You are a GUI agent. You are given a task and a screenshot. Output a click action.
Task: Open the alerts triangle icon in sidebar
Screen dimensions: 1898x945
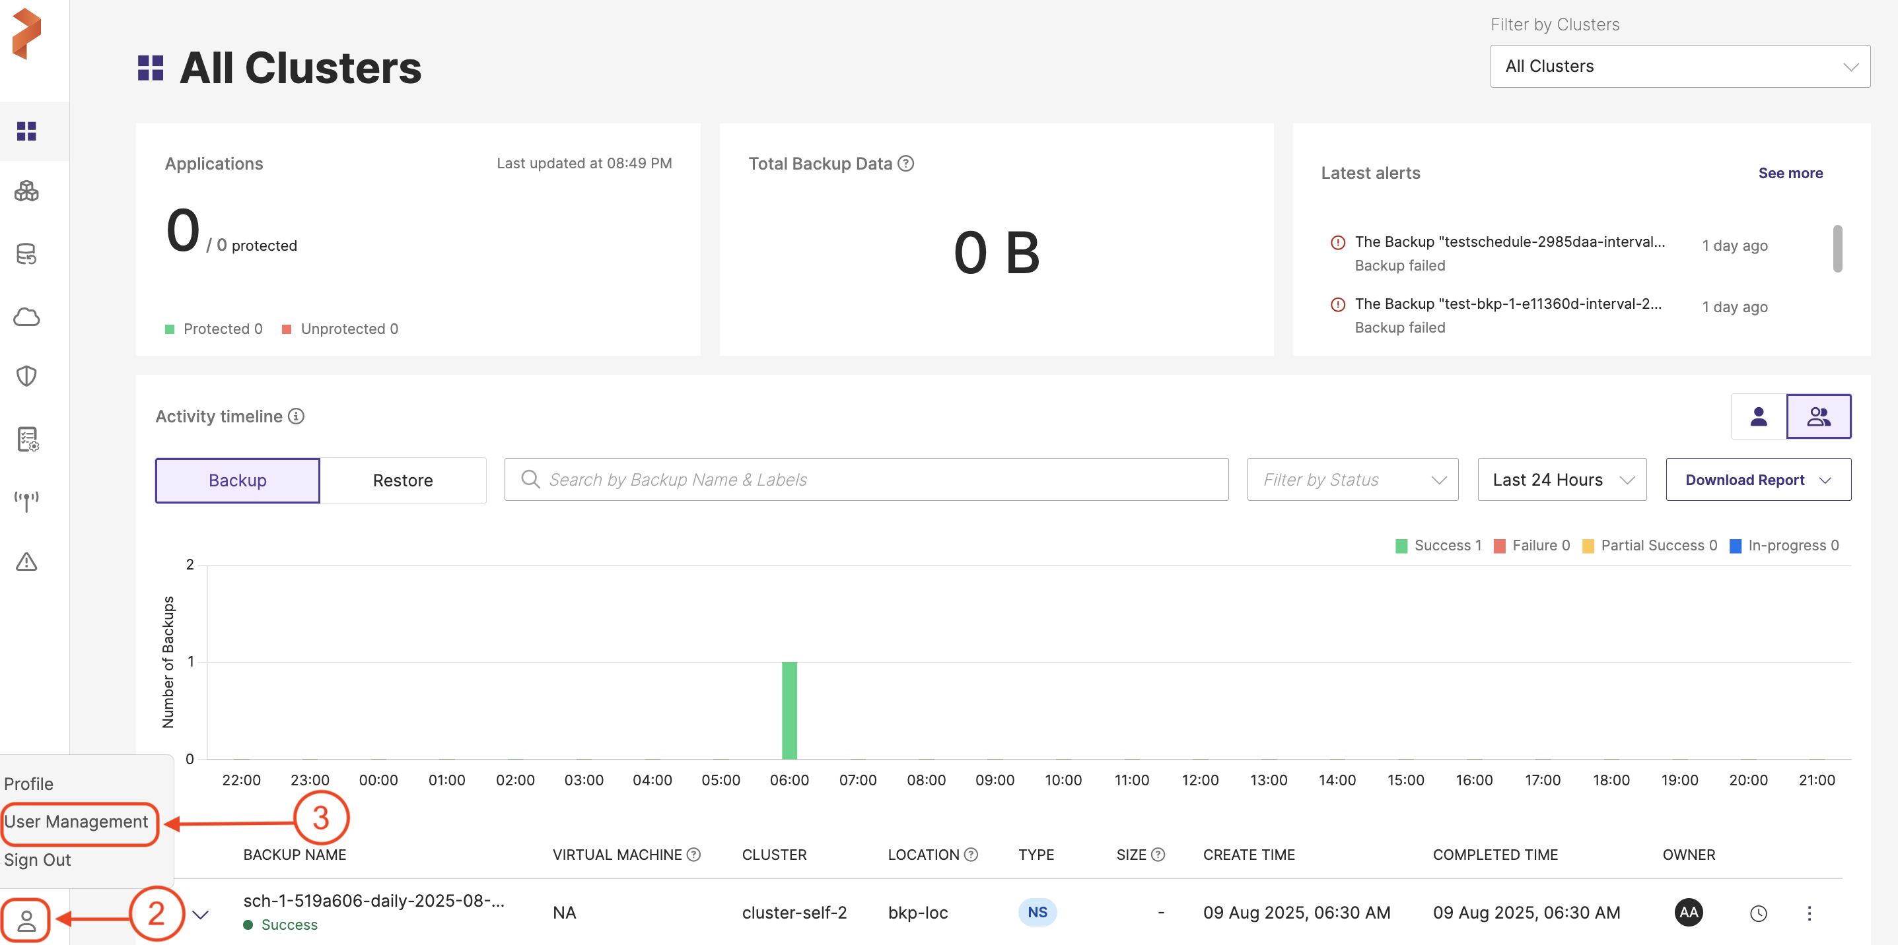[26, 562]
